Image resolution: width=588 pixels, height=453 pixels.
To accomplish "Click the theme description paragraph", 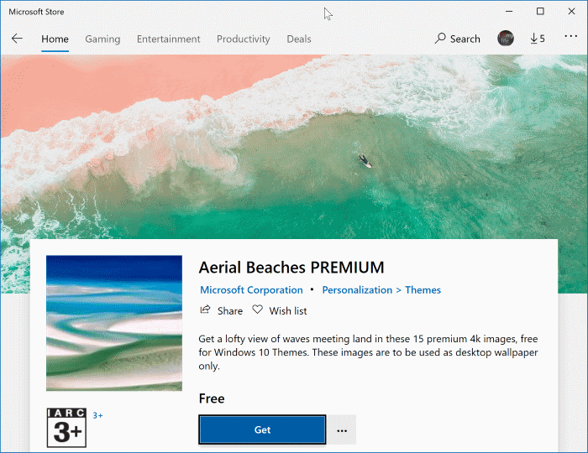I will 368,352.
